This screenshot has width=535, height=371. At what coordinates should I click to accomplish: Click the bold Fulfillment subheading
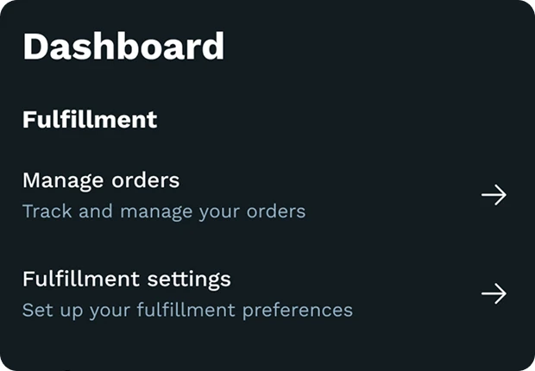click(x=90, y=119)
